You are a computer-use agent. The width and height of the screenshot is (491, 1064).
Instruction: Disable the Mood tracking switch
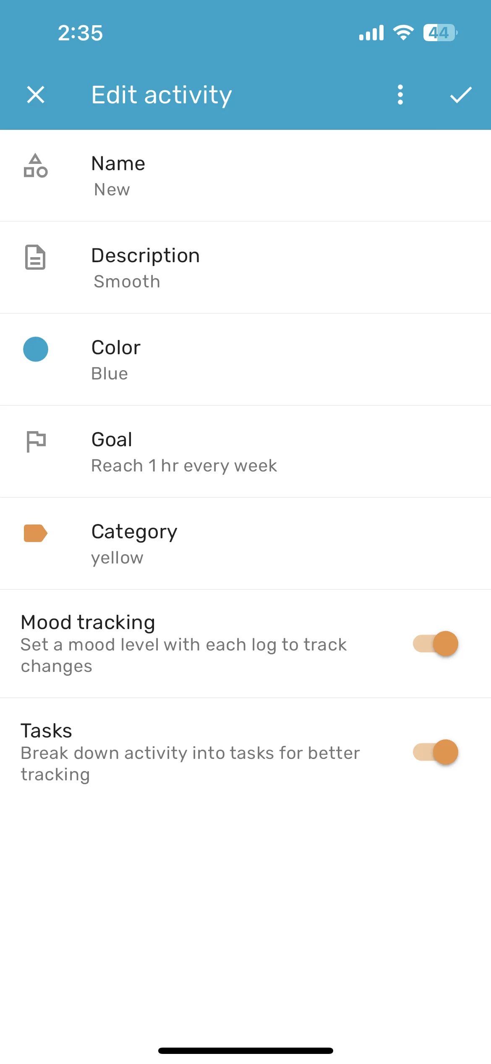[x=436, y=644]
